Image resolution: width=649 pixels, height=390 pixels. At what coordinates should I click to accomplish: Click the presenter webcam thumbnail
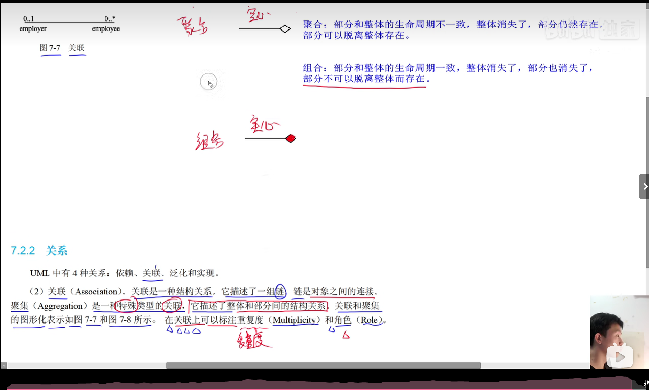609,330
